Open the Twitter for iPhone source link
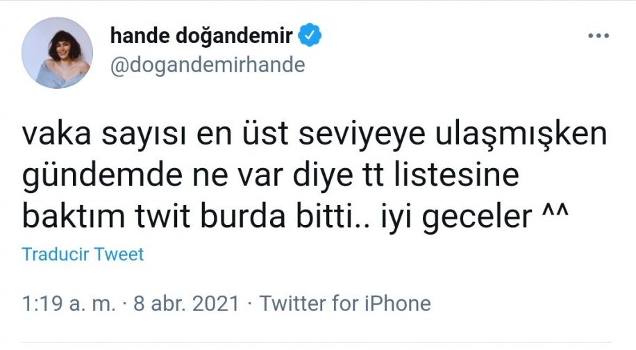Screen dimensions: 636x350 pos(344,303)
